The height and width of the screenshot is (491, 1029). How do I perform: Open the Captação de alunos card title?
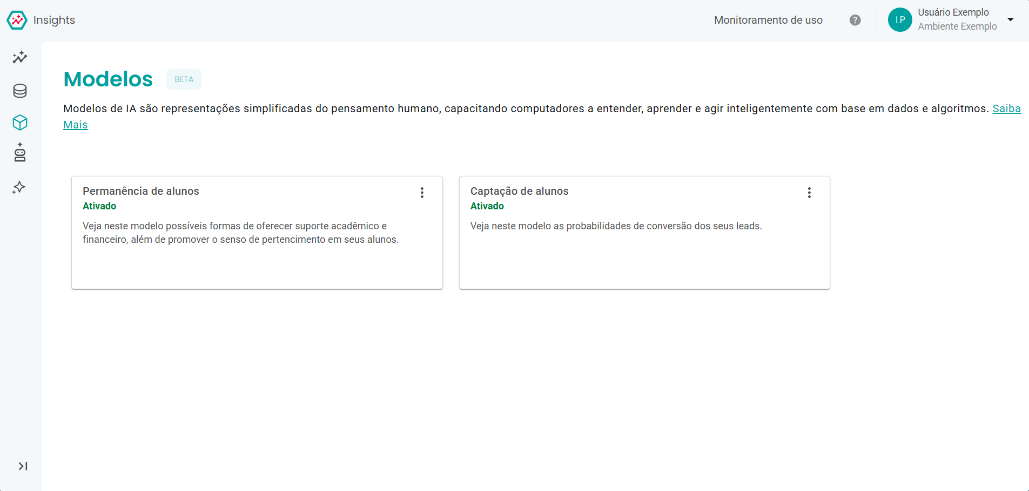[x=520, y=191]
